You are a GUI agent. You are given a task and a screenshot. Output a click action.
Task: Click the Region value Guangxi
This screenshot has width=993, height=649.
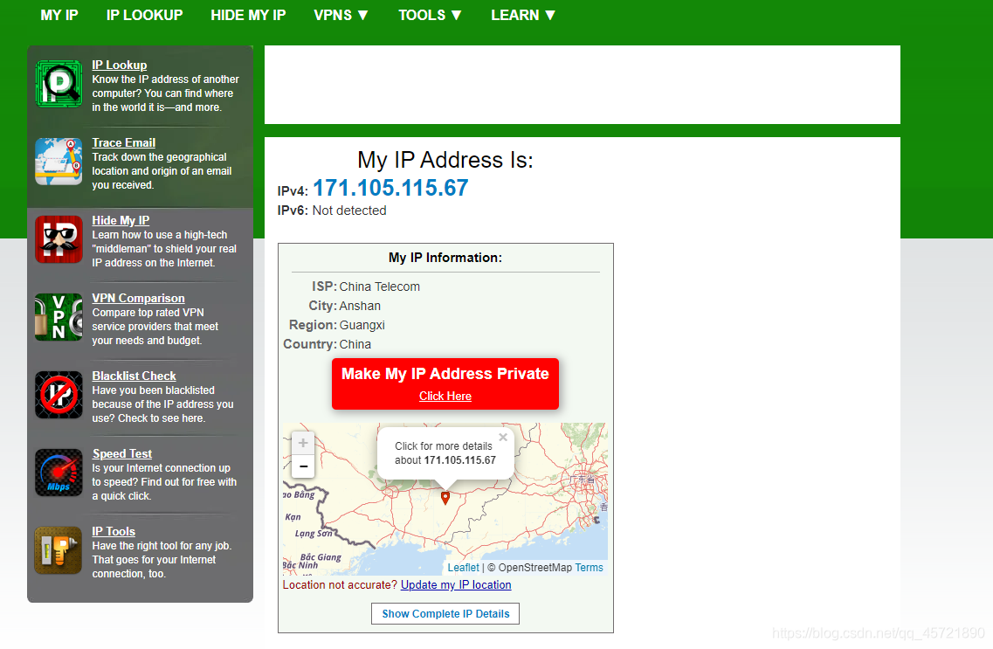pos(362,326)
